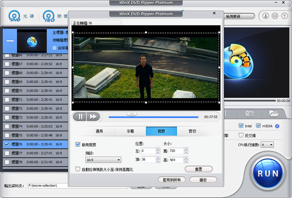Enable the 反交錯 deinterlace checkbox
This screenshot has width=292, height=198.
tap(241, 135)
